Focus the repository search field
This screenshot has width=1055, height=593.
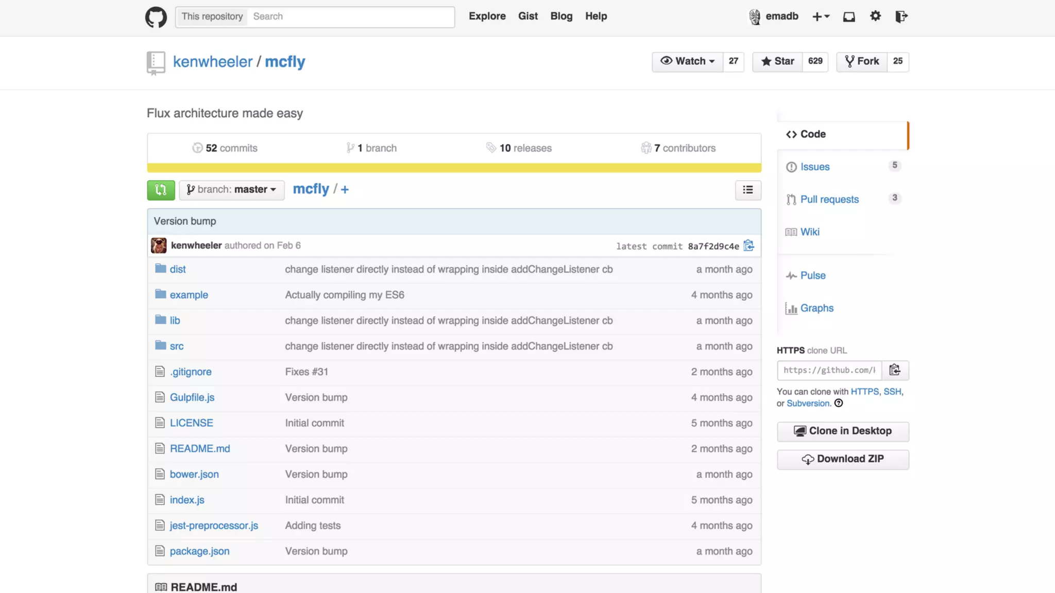(x=350, y=16)
